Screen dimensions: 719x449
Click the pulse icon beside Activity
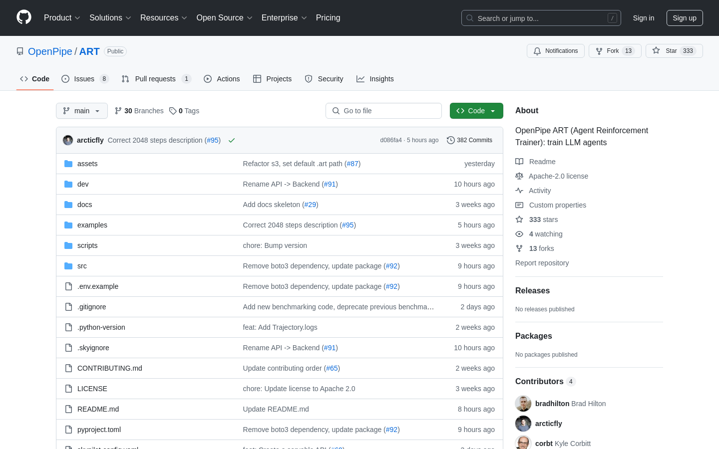pos(519,191)
